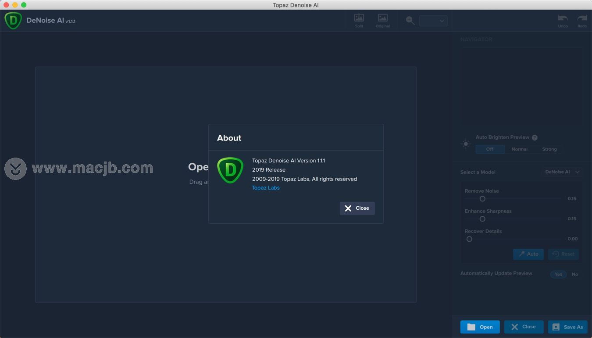The width and height of the screenshot is (592, 338).
Task: Open the zoom level dropdown
Action: click(433, 21)
